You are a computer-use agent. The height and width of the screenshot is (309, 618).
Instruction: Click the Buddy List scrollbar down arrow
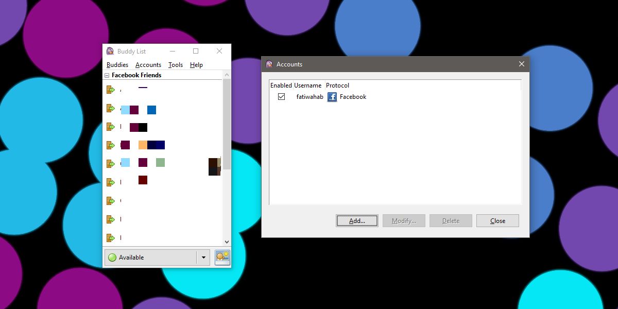[227, 242]
